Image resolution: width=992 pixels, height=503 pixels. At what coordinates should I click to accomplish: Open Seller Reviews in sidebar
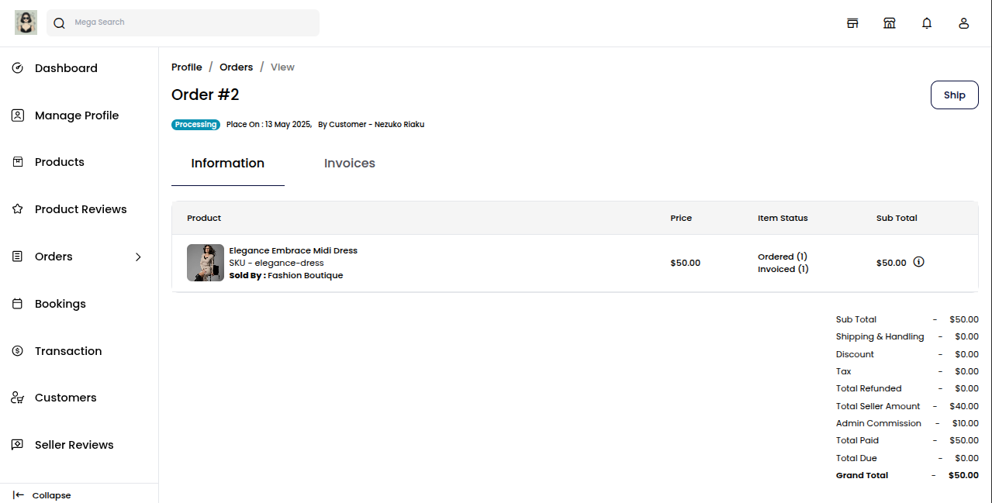[x=74, y=445]
